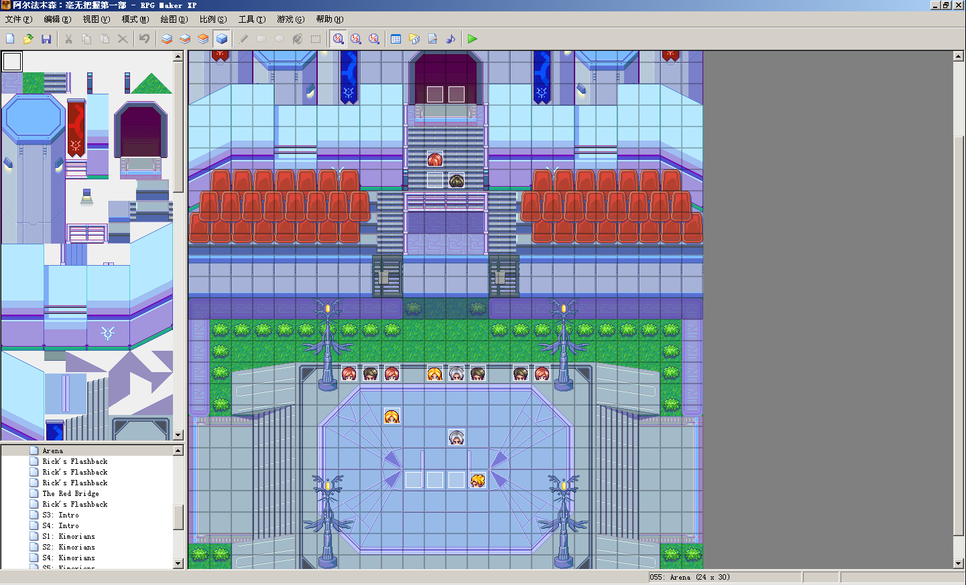966x585 pixels.
Task: Click the map list scroll down arrow
Action: click(x=178, y=564)
